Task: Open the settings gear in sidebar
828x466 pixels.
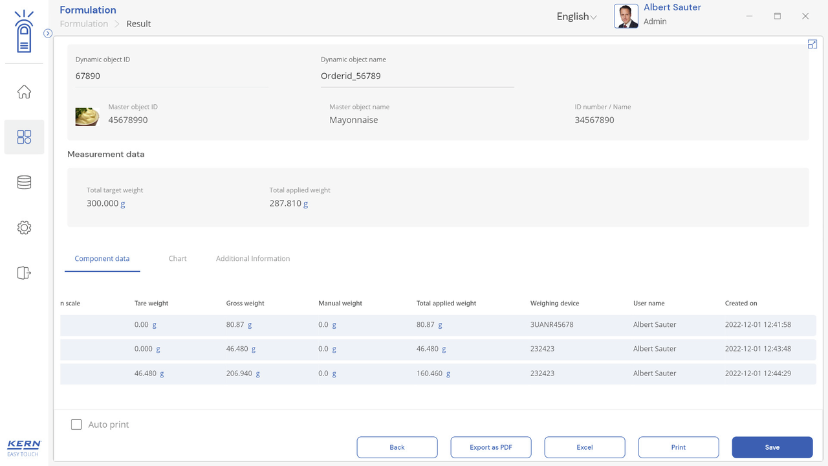Action: click(24, 228)
